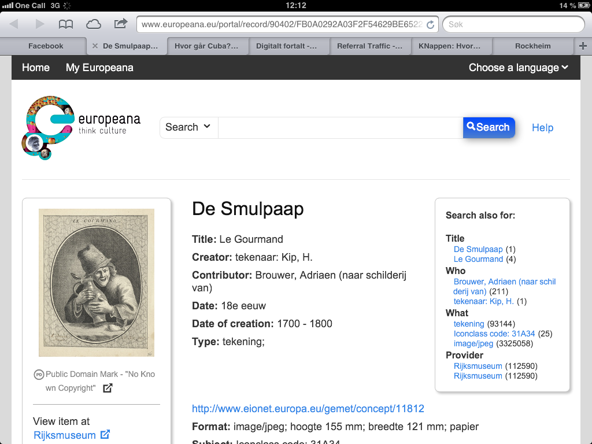
Task: Open the bookmarks book icon
Action: pos(66,24)
